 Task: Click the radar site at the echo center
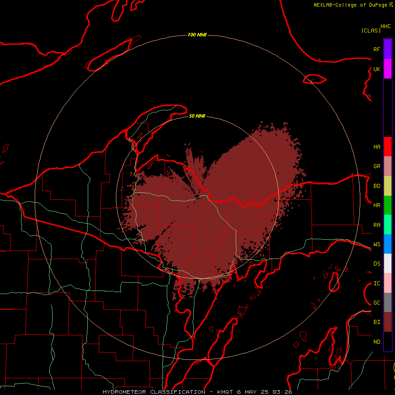coord(197,197)
